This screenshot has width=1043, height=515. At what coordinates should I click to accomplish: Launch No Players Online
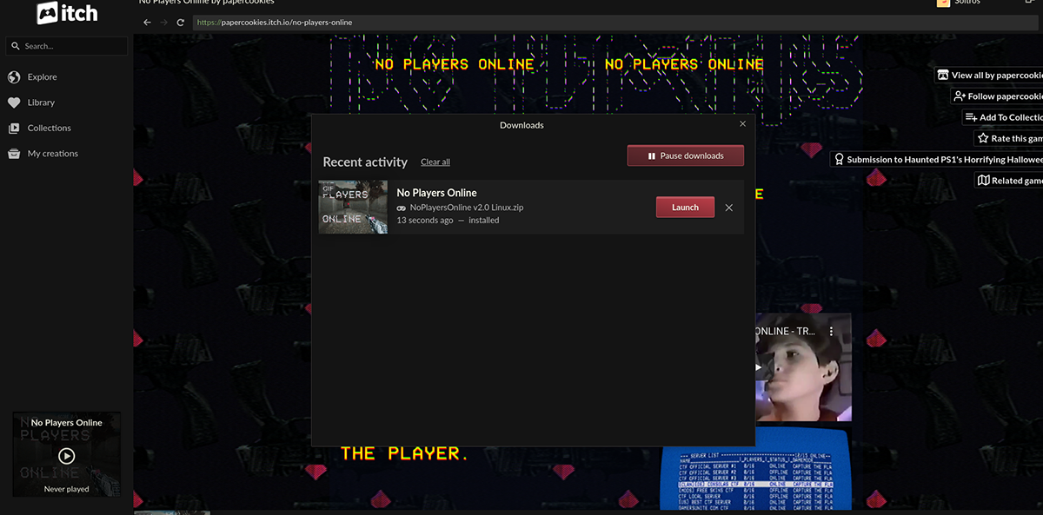[x=685, y=208]
